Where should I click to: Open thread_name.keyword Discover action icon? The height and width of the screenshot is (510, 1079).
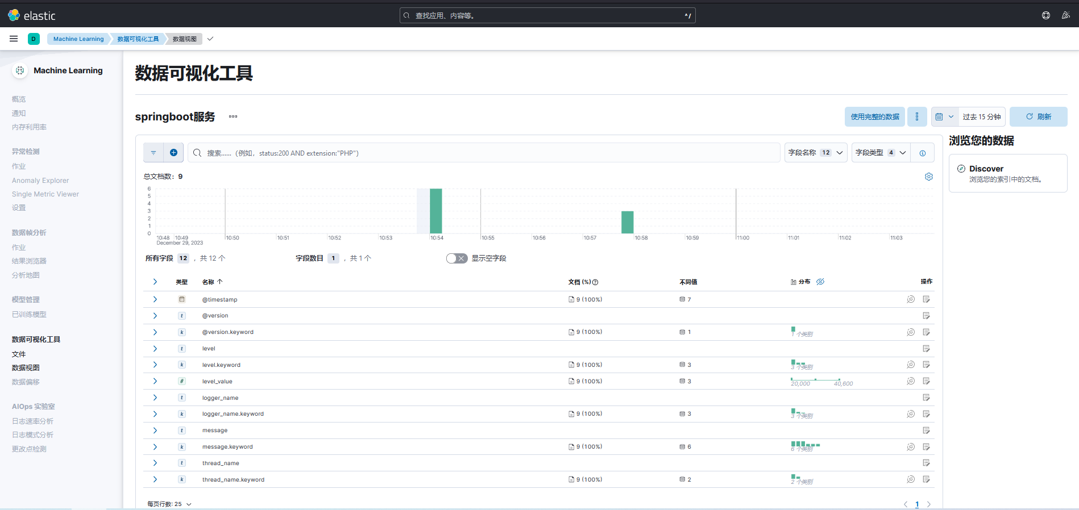(927, 479)
